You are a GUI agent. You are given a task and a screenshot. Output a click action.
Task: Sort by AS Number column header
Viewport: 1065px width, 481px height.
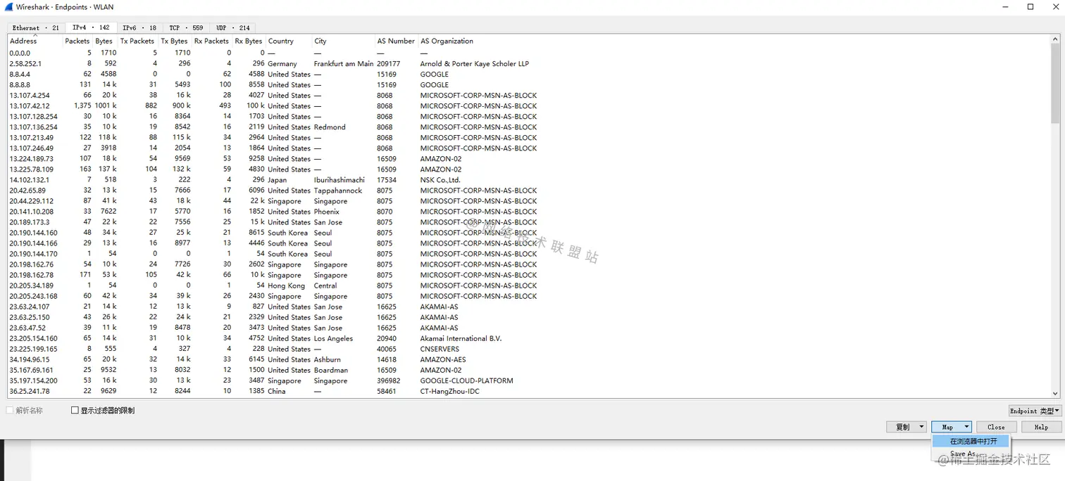(x=397, y=41)
